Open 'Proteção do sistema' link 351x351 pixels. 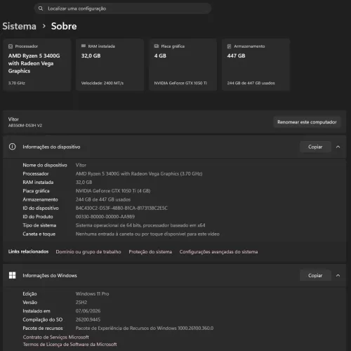150,252
